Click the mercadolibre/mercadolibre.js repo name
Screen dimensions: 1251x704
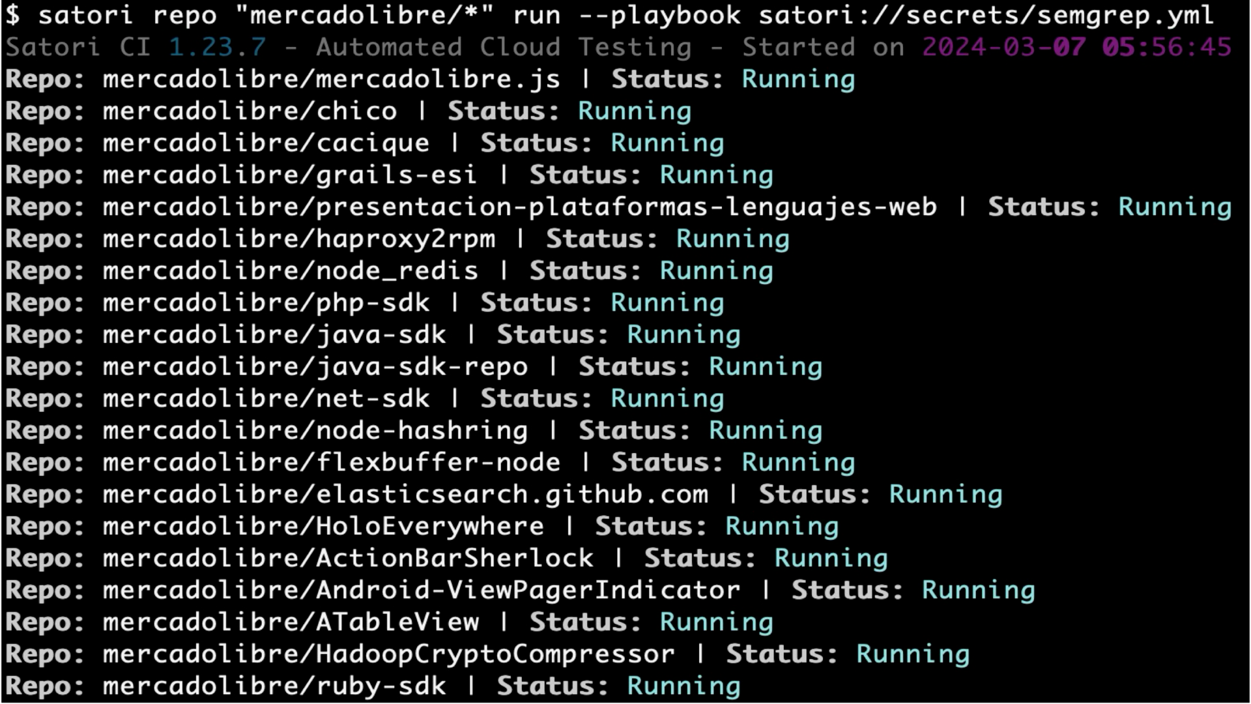tap(331, 80)
